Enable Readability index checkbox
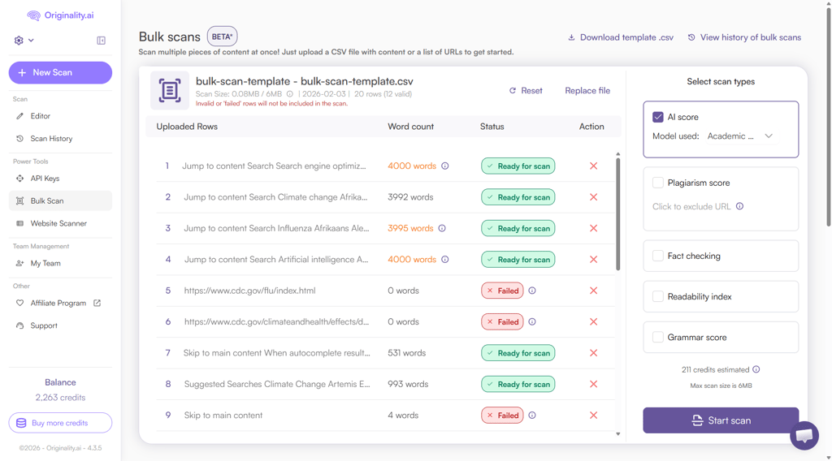 [658, 297]
